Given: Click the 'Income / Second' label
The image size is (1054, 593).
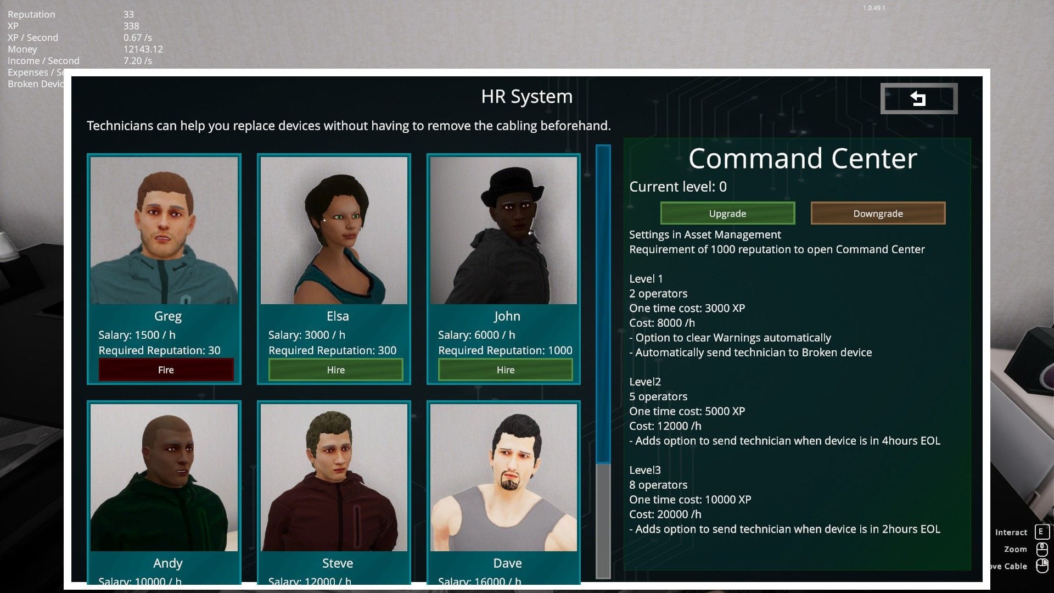Looking at the screenshot, I should click(x=43, y=60).
